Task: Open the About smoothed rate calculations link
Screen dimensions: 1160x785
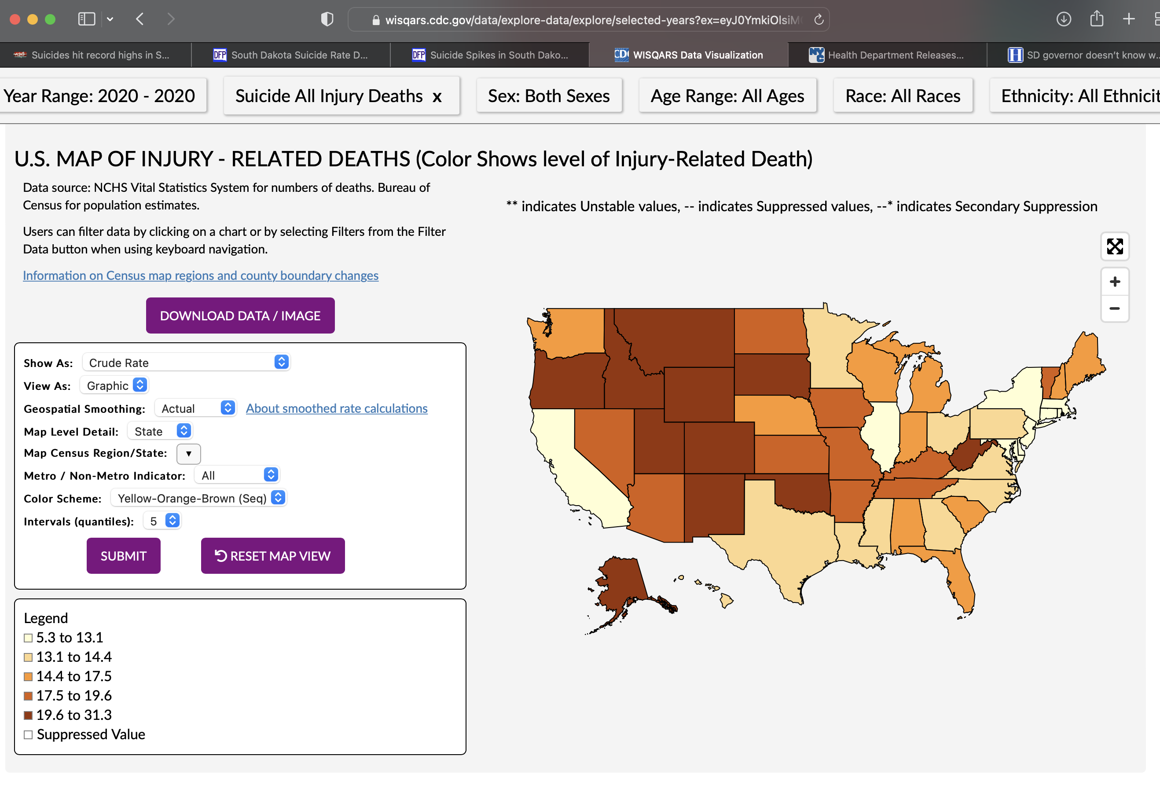Action: 336,408
